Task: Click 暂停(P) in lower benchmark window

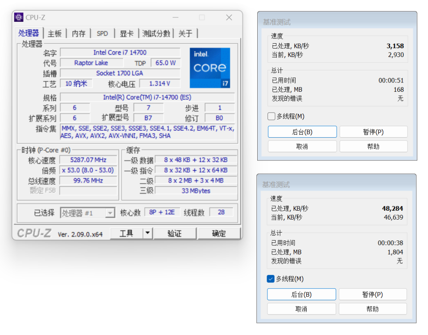Action: [x=373, y=294]
